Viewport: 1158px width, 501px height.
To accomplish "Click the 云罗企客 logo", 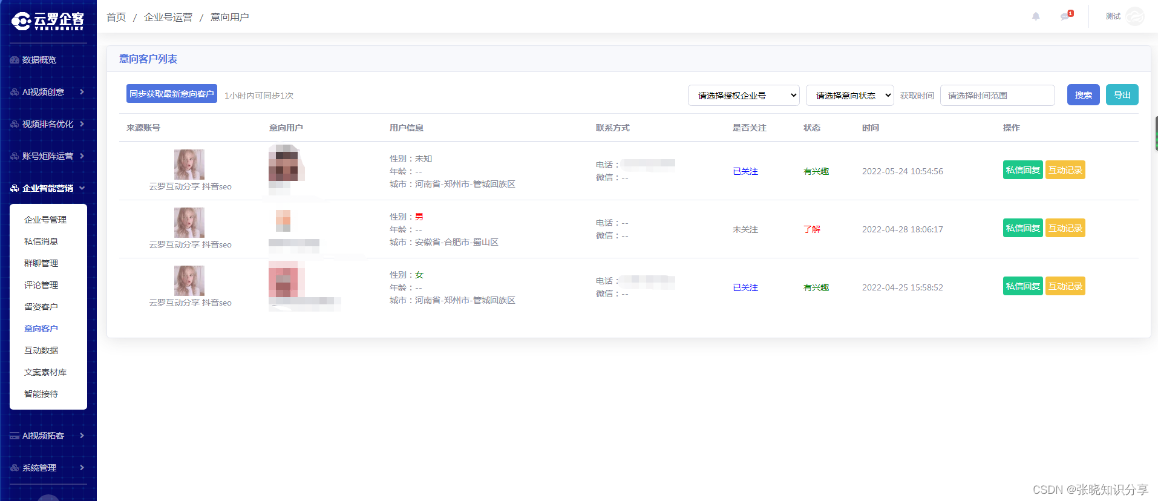I will [x=48, y=21].
